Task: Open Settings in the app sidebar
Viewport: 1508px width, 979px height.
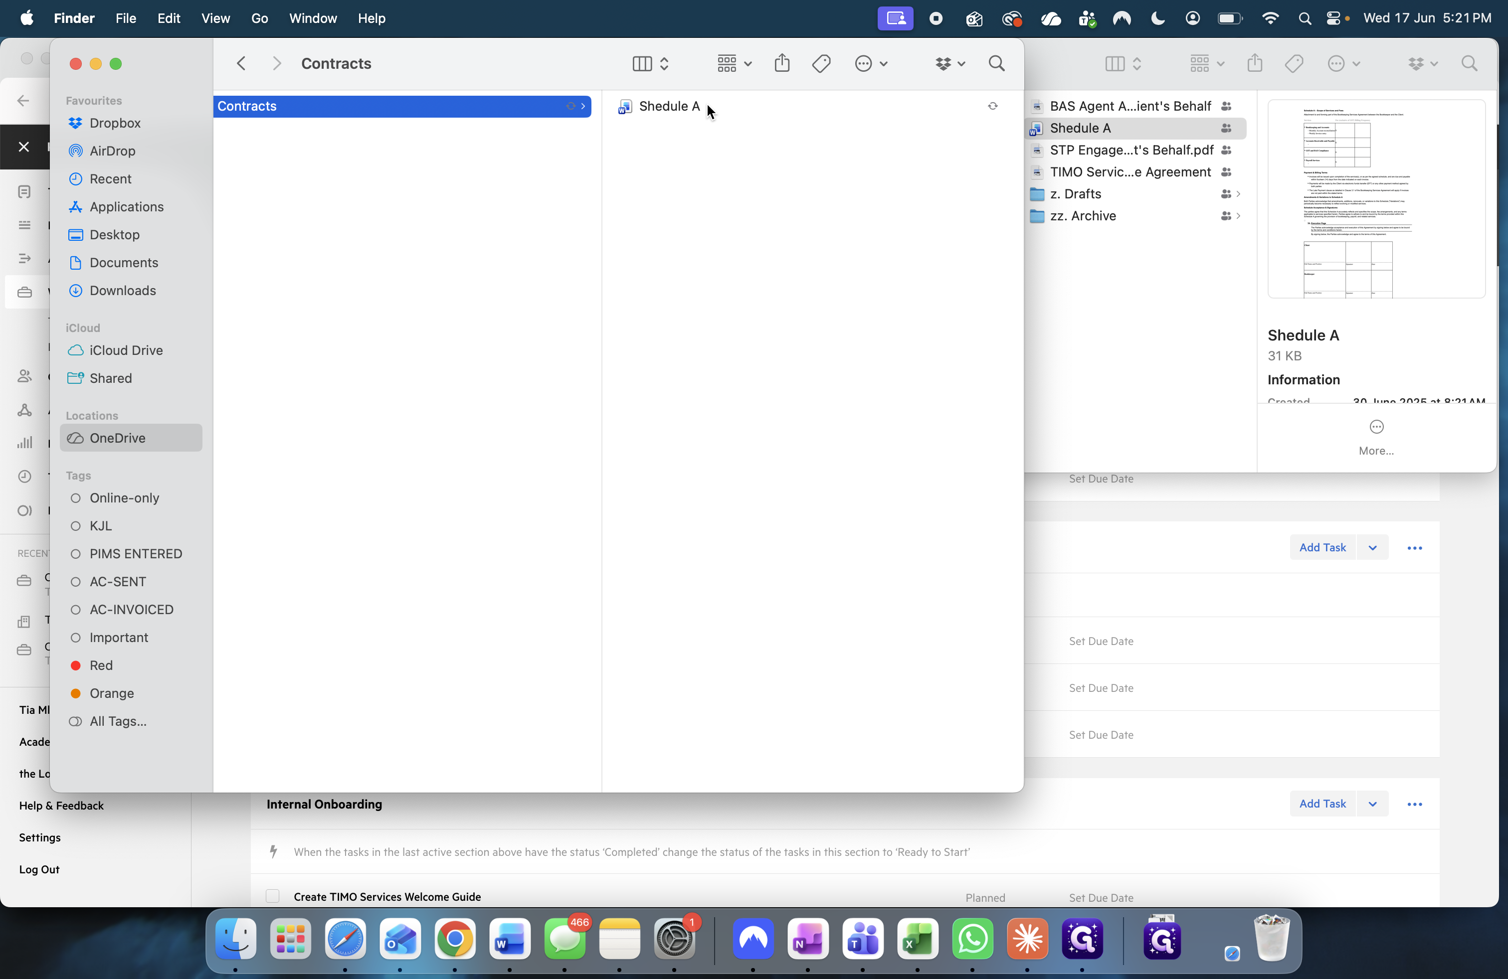Action: click(39, 837)
